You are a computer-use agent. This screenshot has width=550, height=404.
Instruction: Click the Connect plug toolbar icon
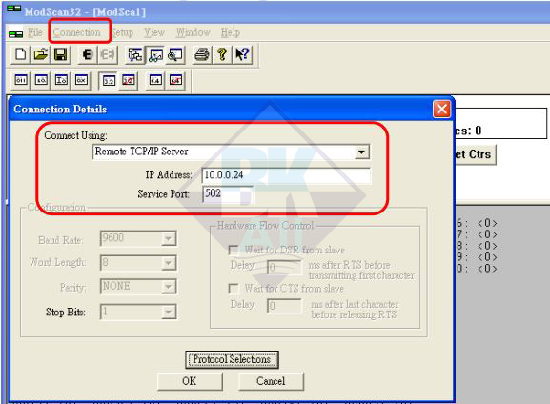click(88, 54)
